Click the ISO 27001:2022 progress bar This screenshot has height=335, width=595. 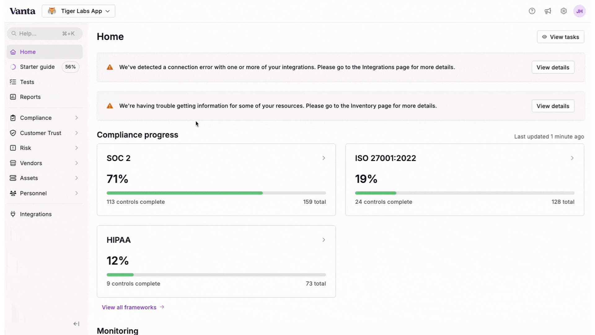pos(465,193)
